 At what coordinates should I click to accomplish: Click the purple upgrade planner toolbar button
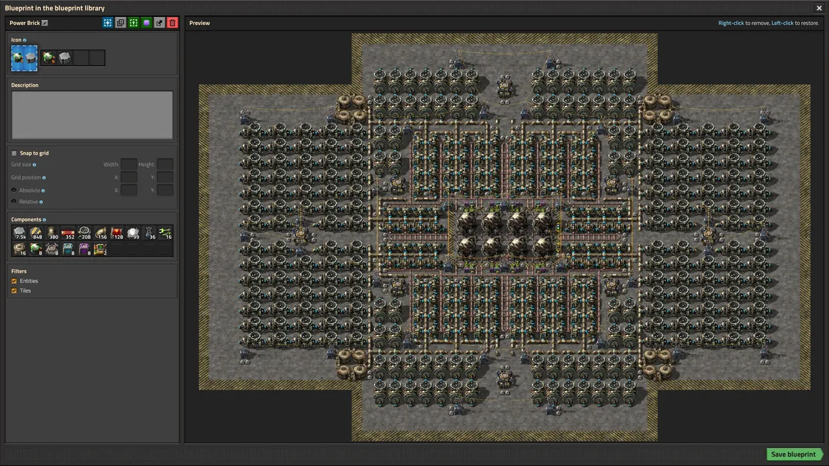point(146,23)
